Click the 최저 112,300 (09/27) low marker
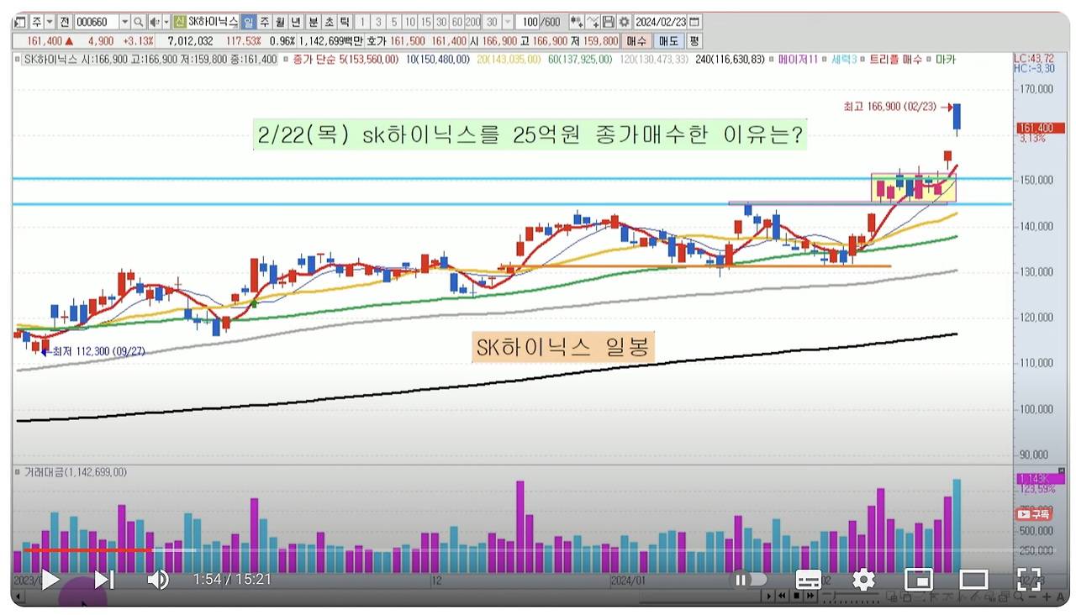The image size is (1076, 615). [92, 351]
